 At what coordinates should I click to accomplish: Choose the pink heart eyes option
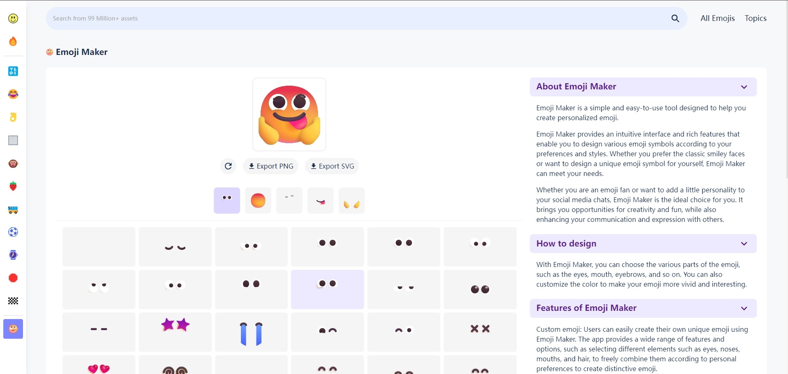point(99,365)
